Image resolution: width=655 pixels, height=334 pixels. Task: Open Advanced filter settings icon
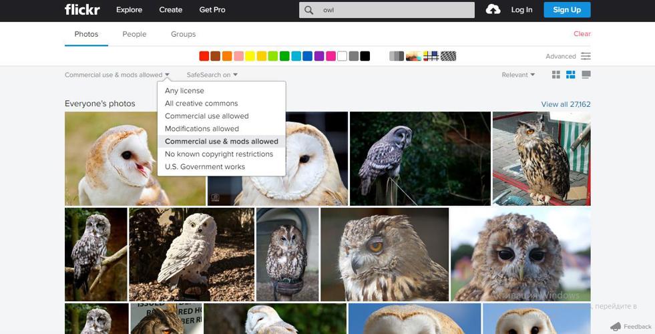[x=586, y=56]
